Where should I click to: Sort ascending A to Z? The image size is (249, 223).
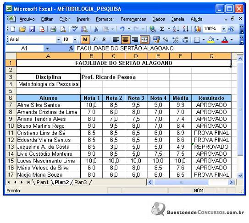coord(176,29)
